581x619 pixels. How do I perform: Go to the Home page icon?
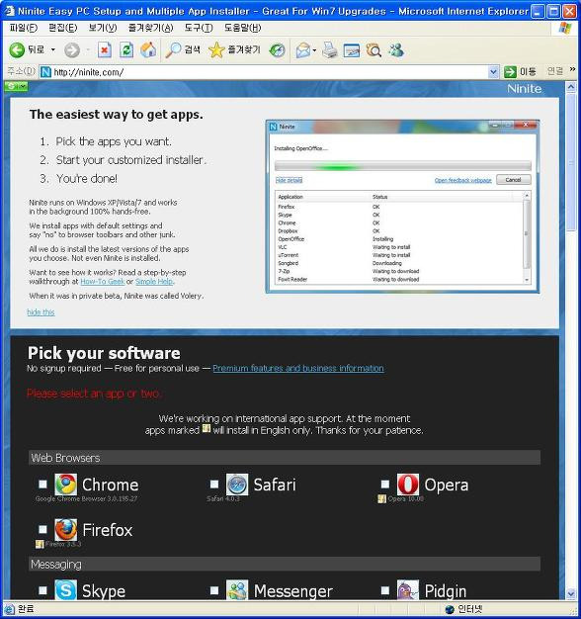[x=148, y=50]
